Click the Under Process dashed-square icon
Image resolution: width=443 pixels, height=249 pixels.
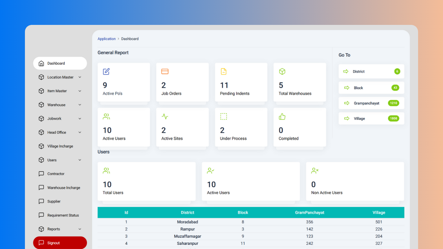(224, 117)
